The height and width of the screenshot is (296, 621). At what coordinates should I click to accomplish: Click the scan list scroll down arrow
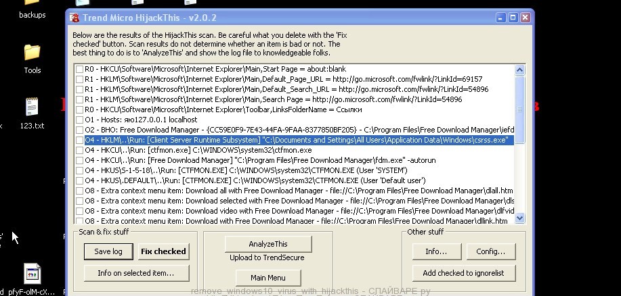(519, 218)
